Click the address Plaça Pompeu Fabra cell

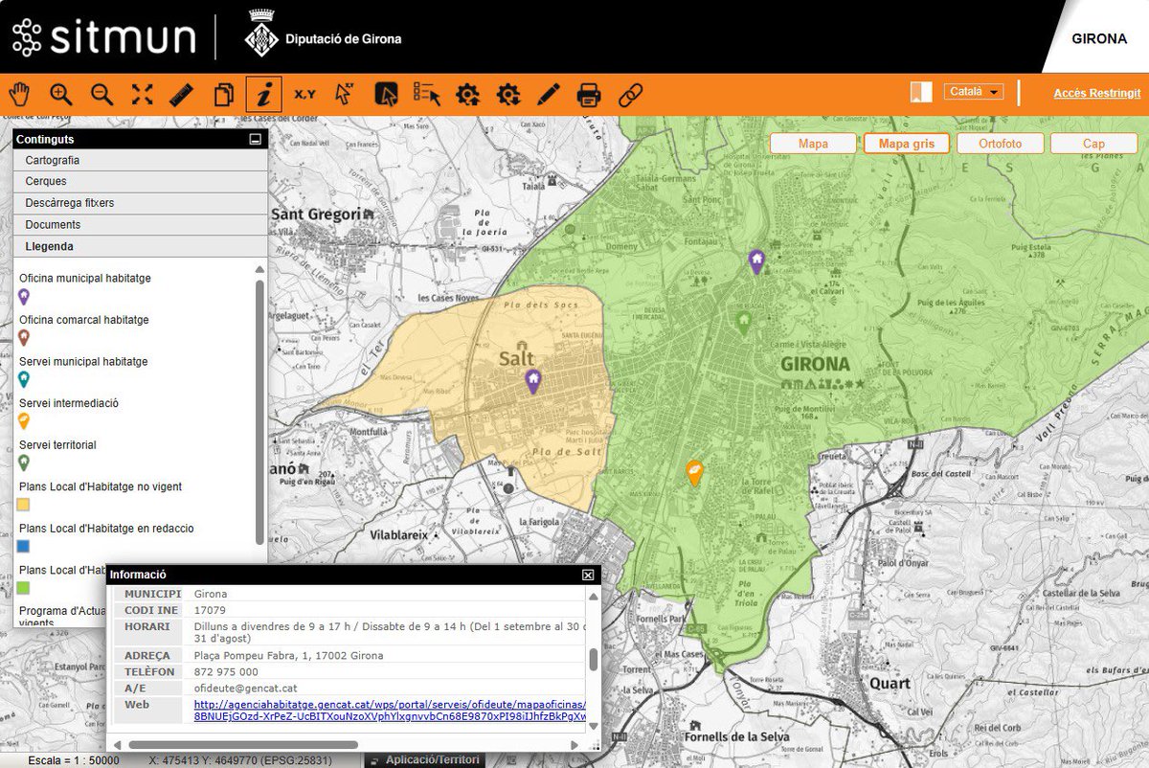tap(288, 655)
